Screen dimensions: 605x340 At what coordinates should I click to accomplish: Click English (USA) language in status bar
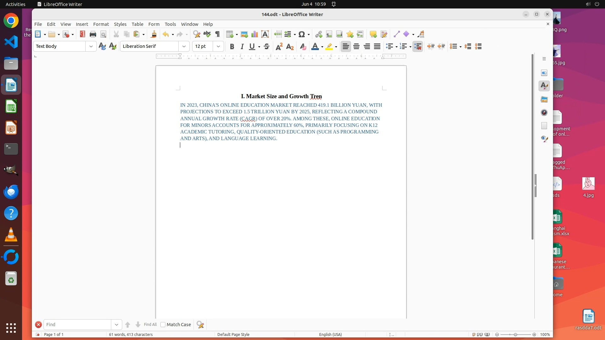330,335
